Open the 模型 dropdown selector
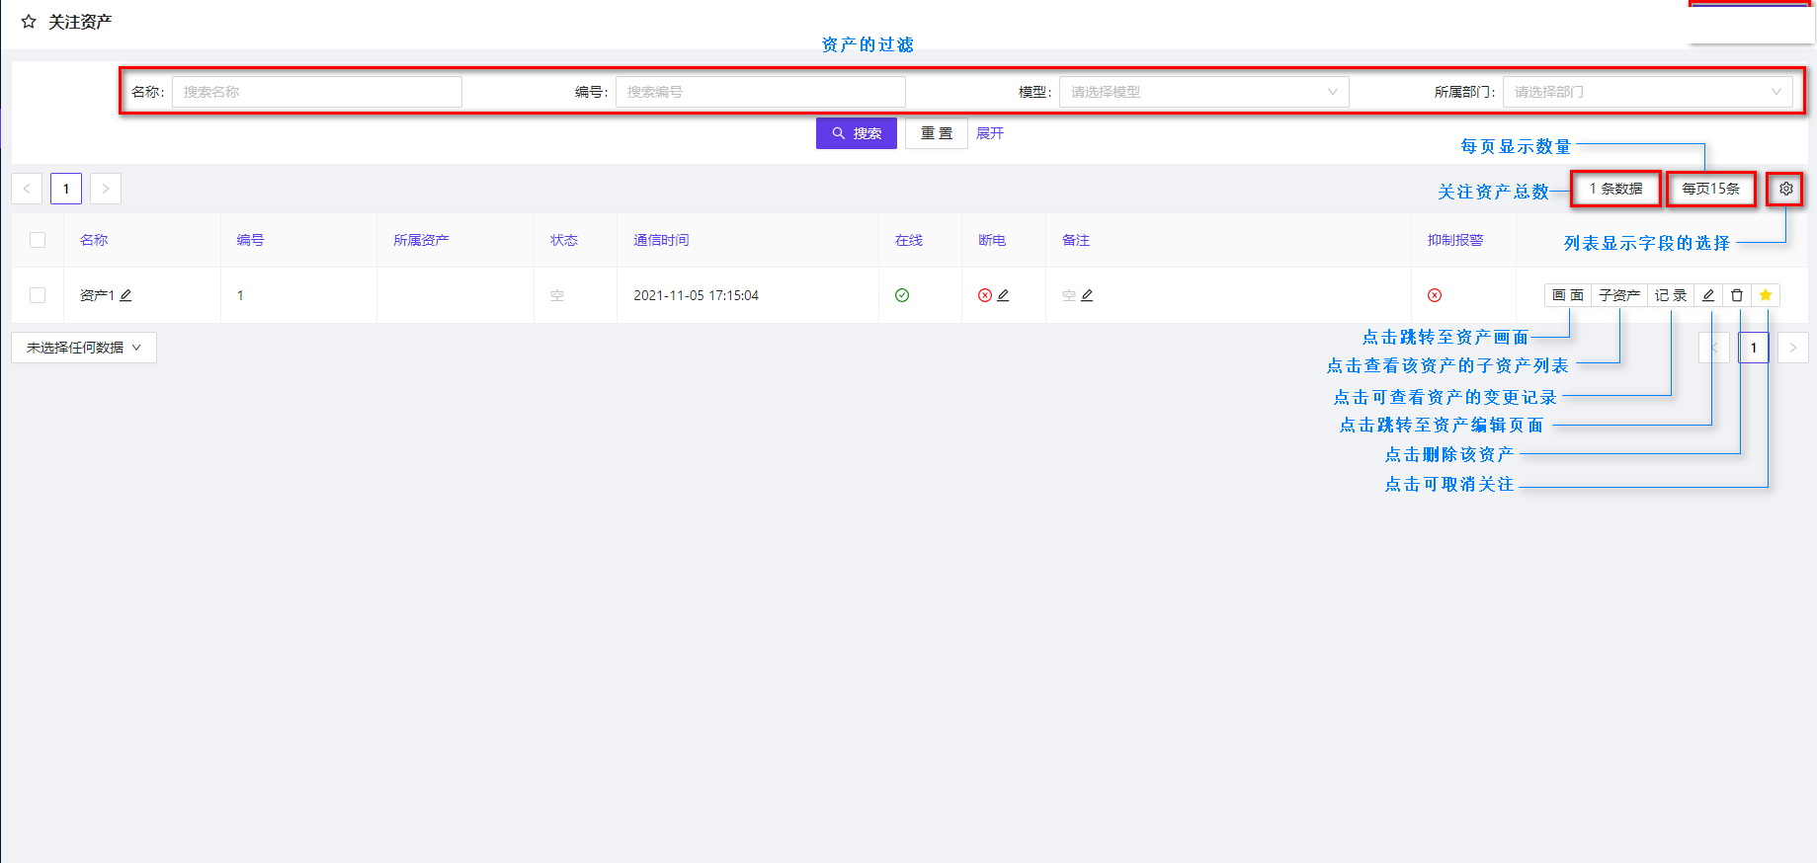The height and width of the screenshot is (863, 1817). tap(1204, 92)
